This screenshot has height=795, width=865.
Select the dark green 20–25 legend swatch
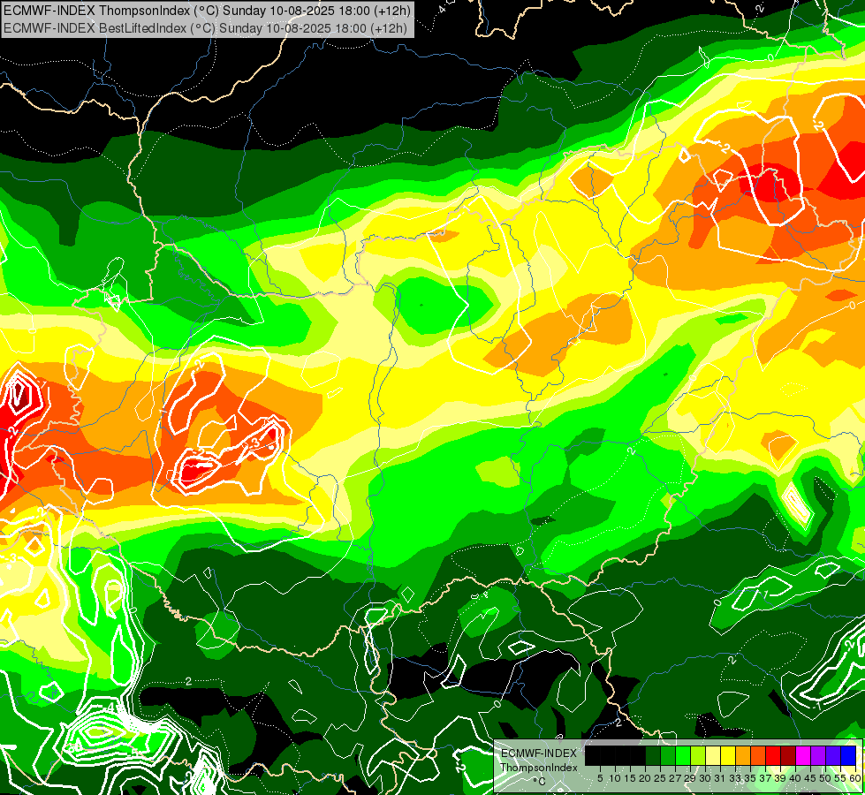click(653, 755)
